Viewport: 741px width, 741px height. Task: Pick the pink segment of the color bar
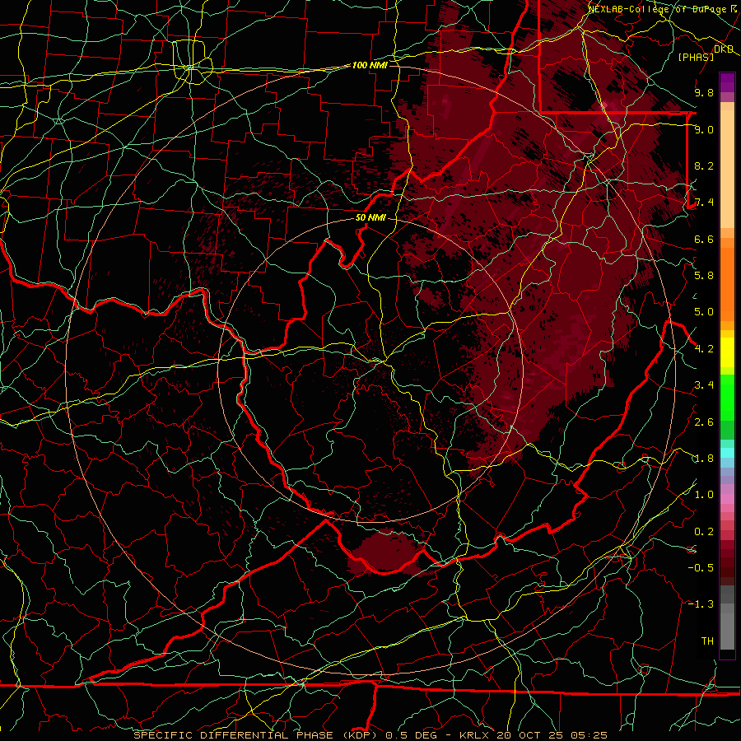(727, 500)
